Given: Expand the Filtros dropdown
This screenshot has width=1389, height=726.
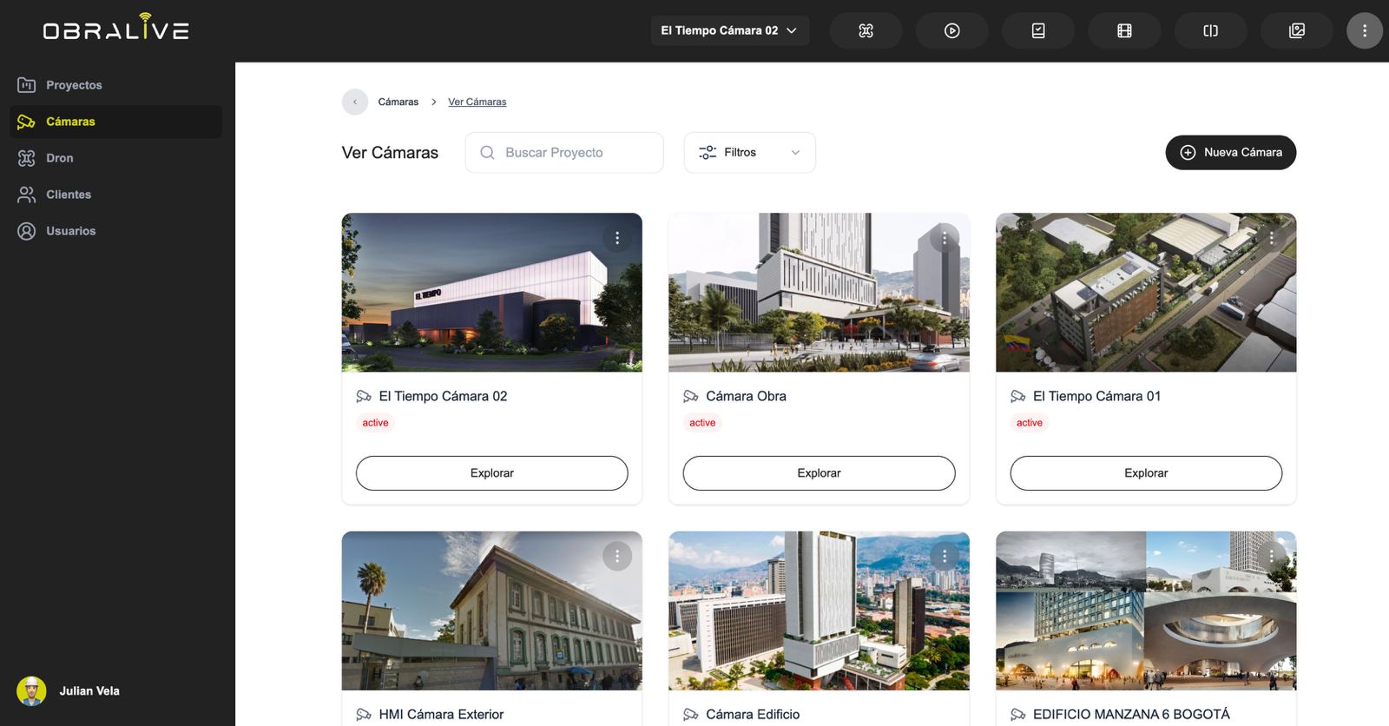Looking at the screenshot, I should (749, 153).
